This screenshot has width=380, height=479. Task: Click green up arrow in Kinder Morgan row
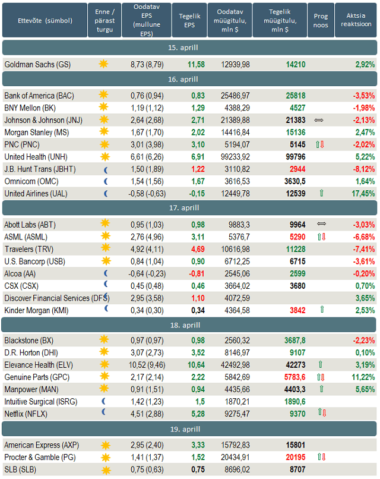point(322,310)
